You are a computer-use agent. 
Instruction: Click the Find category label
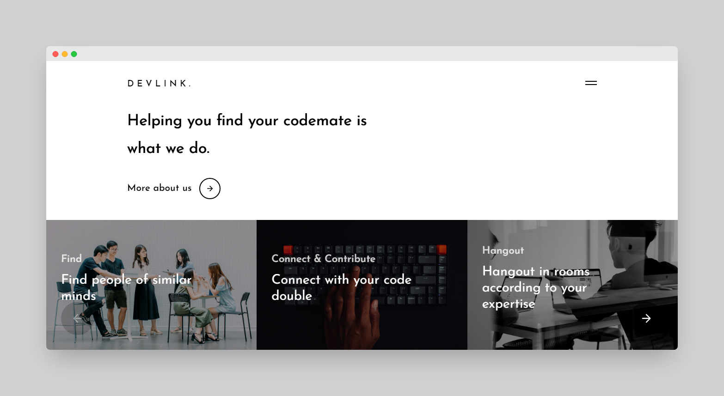(71, 259)
